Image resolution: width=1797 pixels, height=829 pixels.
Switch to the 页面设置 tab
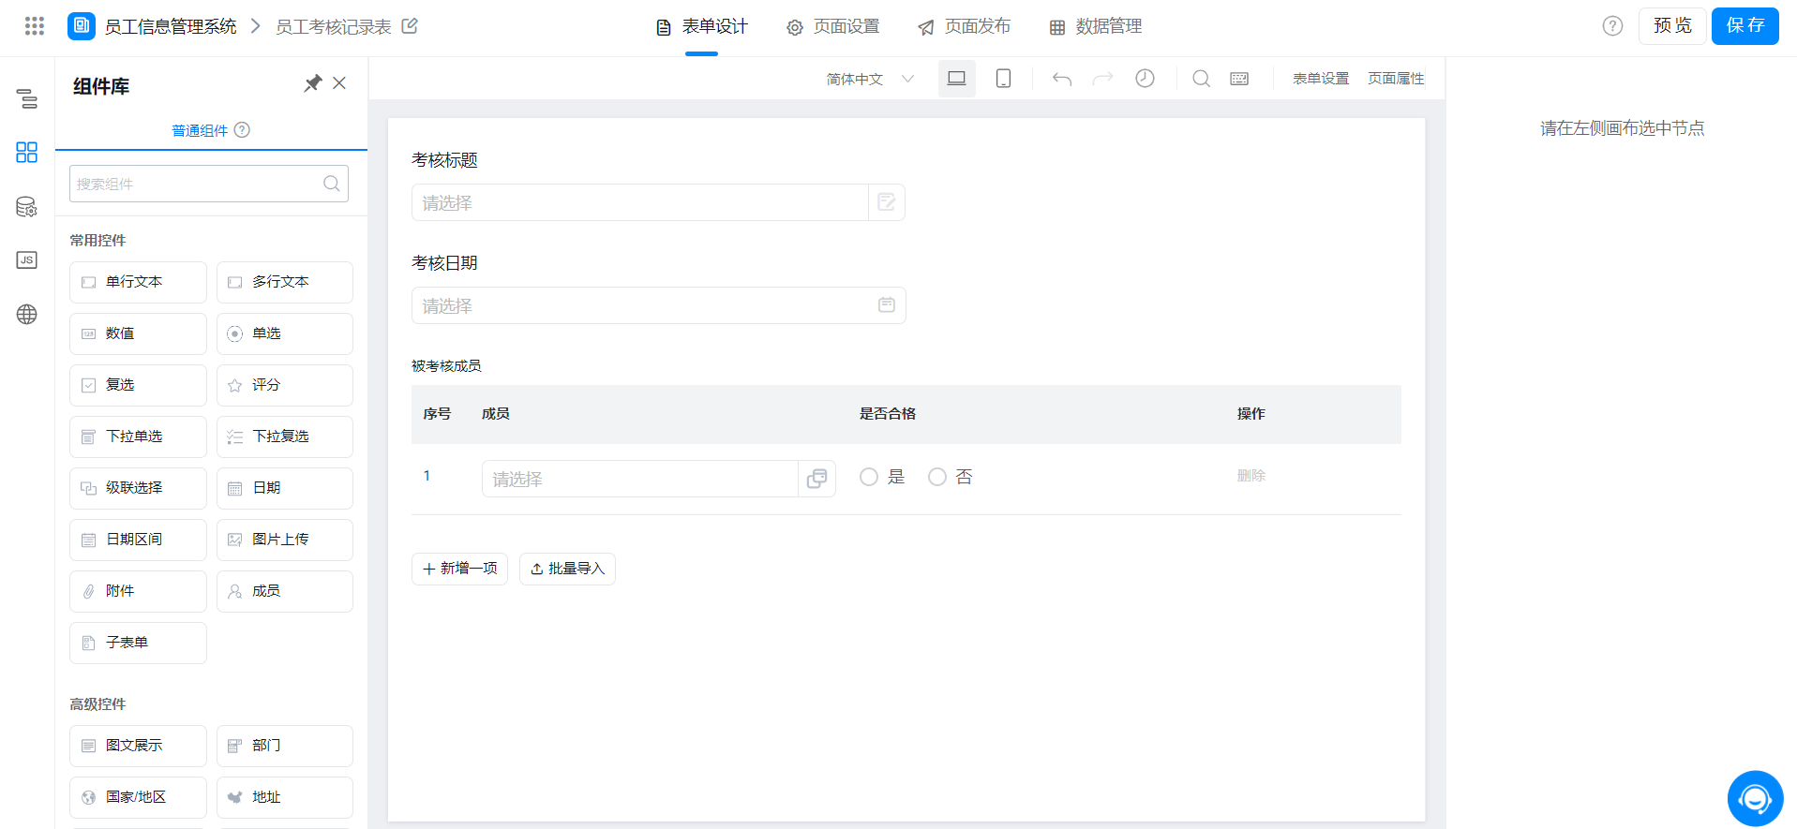[833, 27]
